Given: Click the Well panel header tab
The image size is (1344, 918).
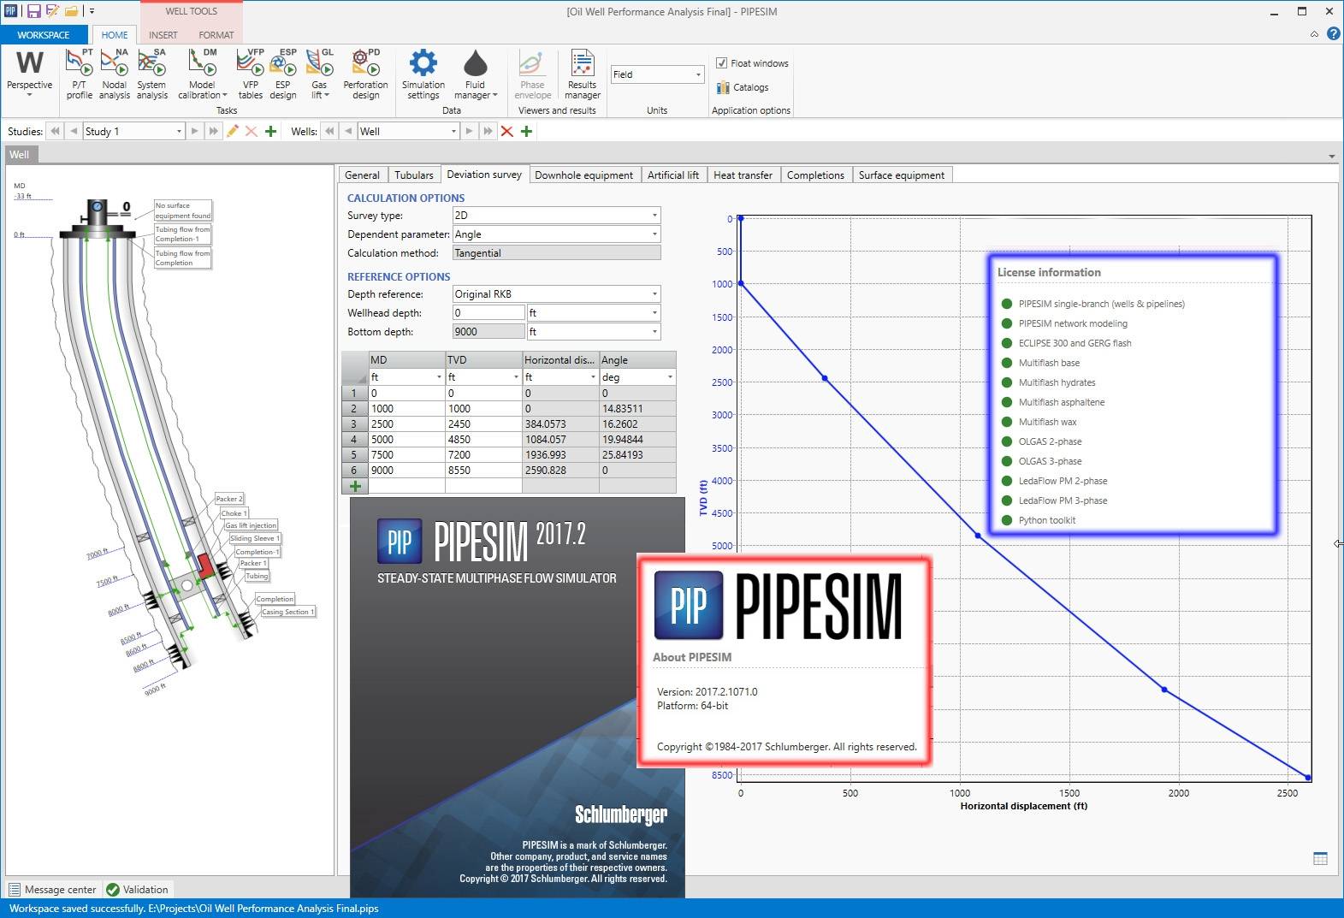Looking at the screenshot, I should (20, 155).
